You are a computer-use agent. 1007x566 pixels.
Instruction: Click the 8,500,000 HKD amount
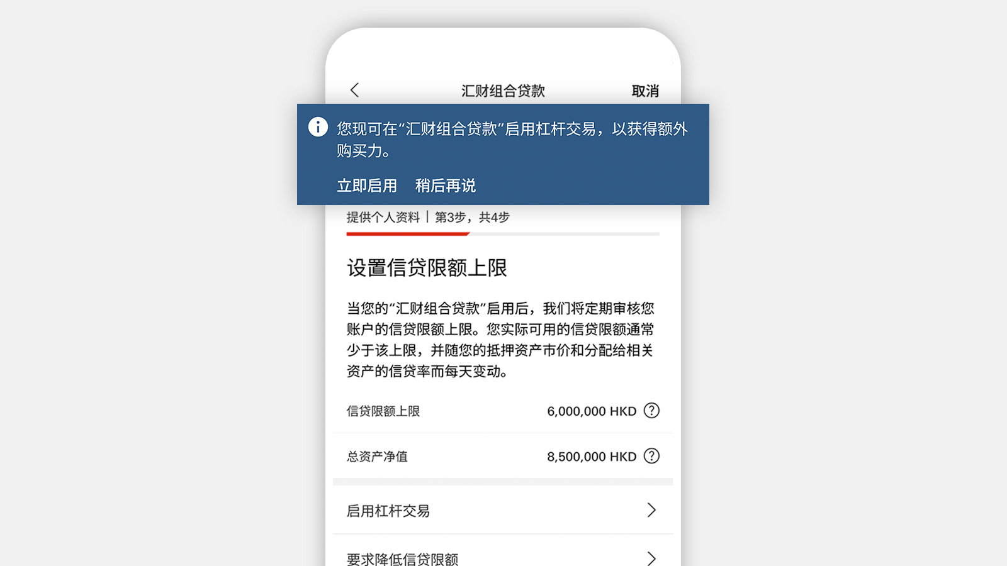click(592, 457)
